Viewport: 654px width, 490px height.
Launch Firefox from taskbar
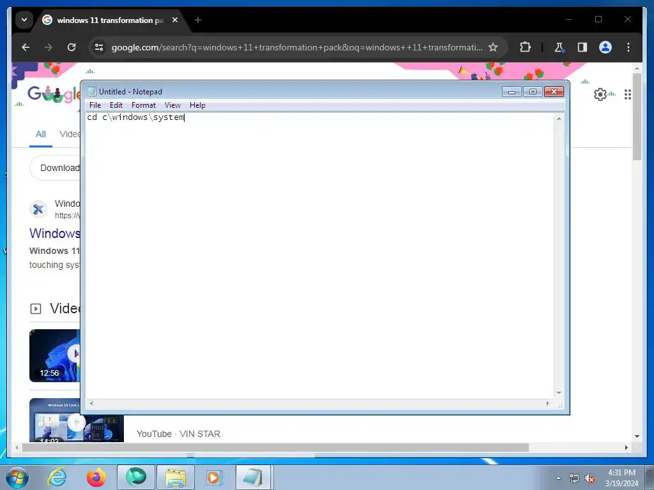pos(96,477)
